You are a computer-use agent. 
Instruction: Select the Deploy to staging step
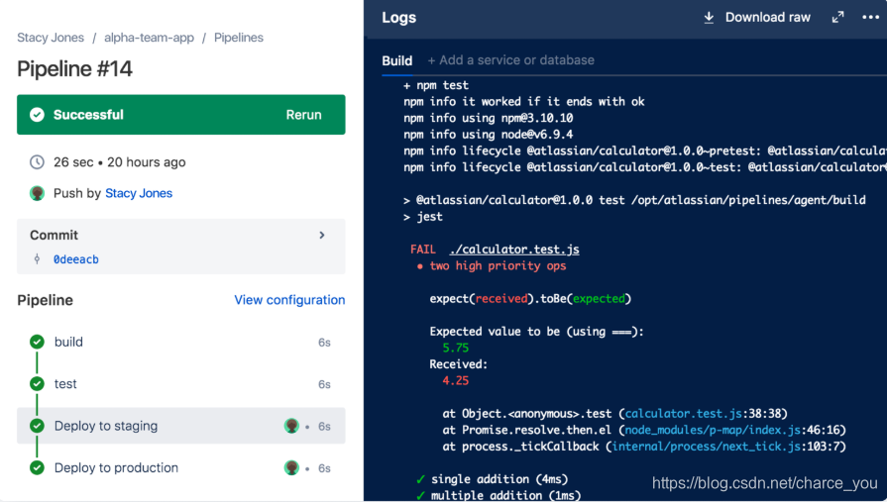[181, 426]
